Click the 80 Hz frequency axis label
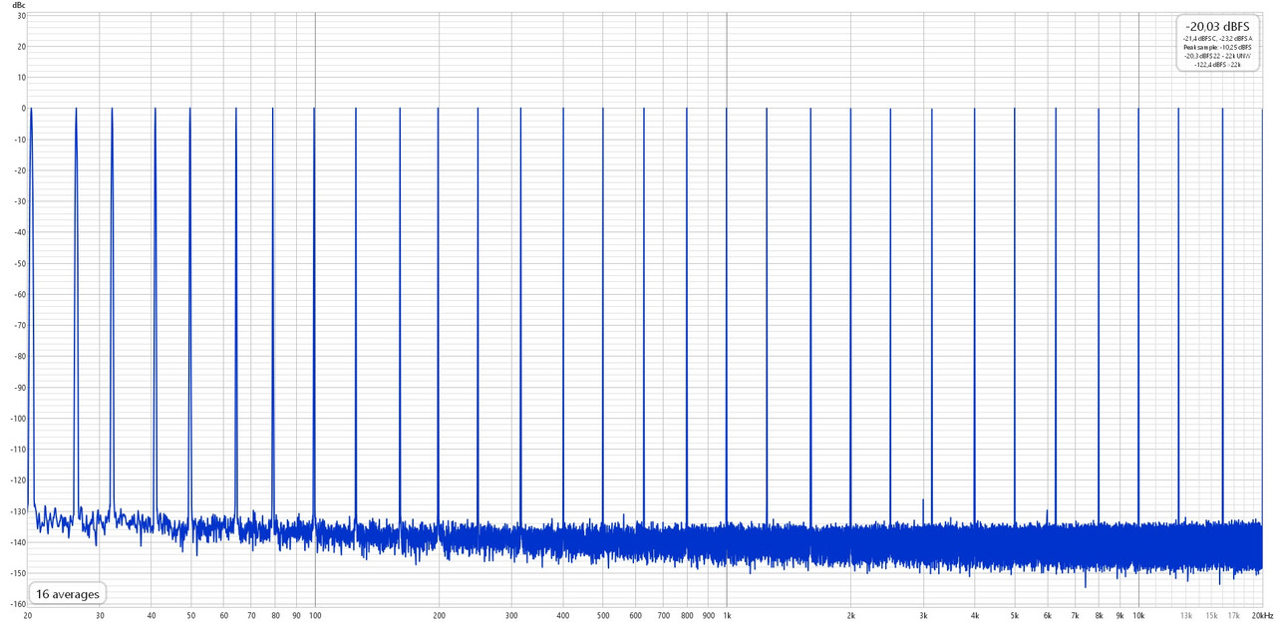This screenshot has width=1276, height=623. [x=276, y=616]
